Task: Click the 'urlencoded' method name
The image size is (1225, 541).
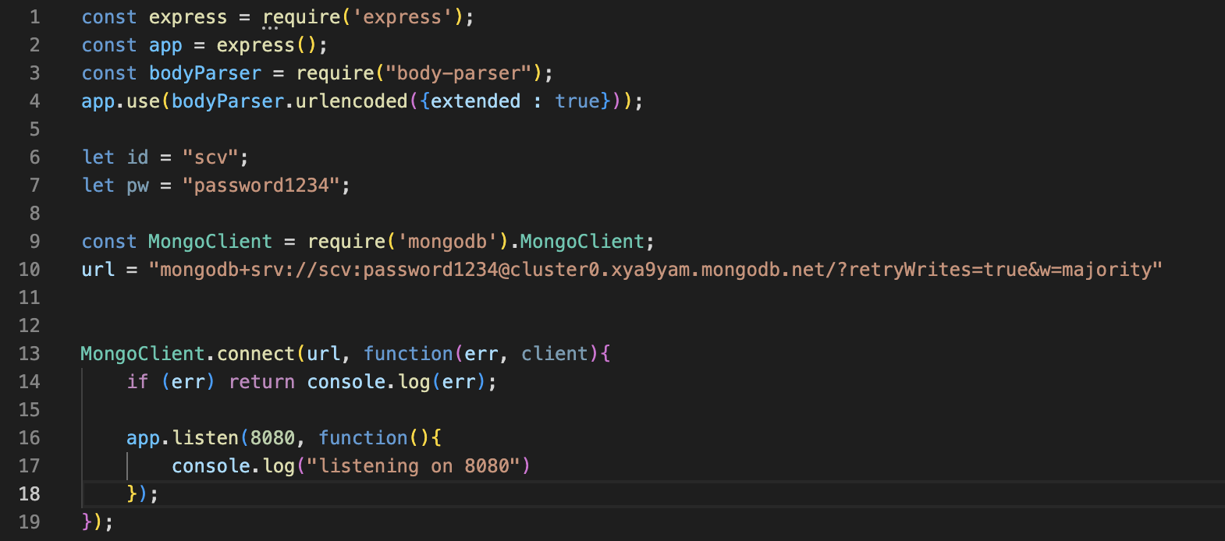Action: (x=352, y=101)
